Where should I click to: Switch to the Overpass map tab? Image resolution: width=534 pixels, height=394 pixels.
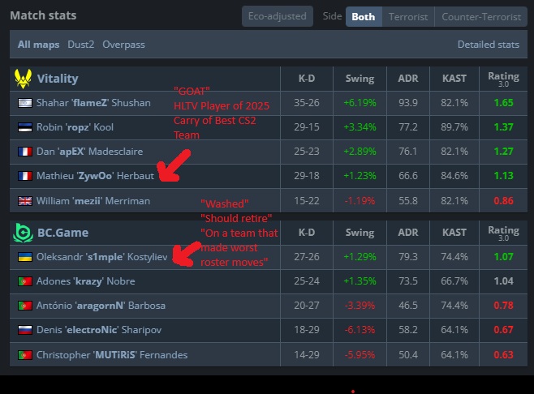pos(123,45)
